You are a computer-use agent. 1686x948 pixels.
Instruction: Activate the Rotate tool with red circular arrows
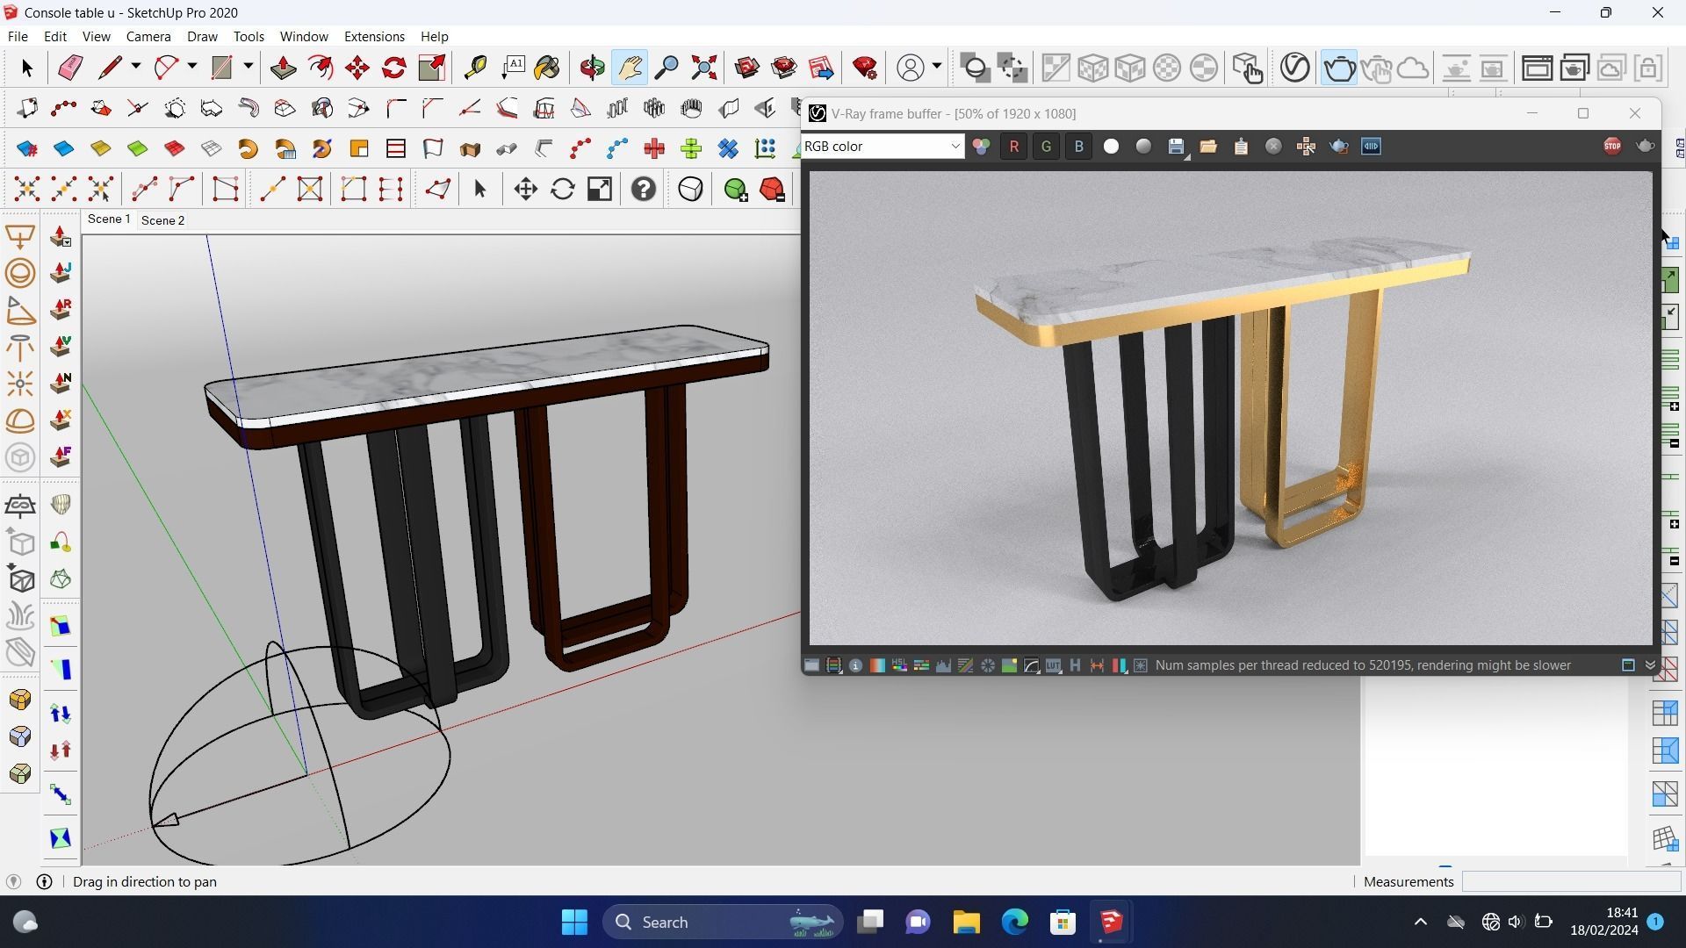[x=394, y=68]
